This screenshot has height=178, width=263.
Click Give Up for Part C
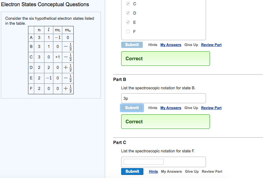[x=192, y=171]
